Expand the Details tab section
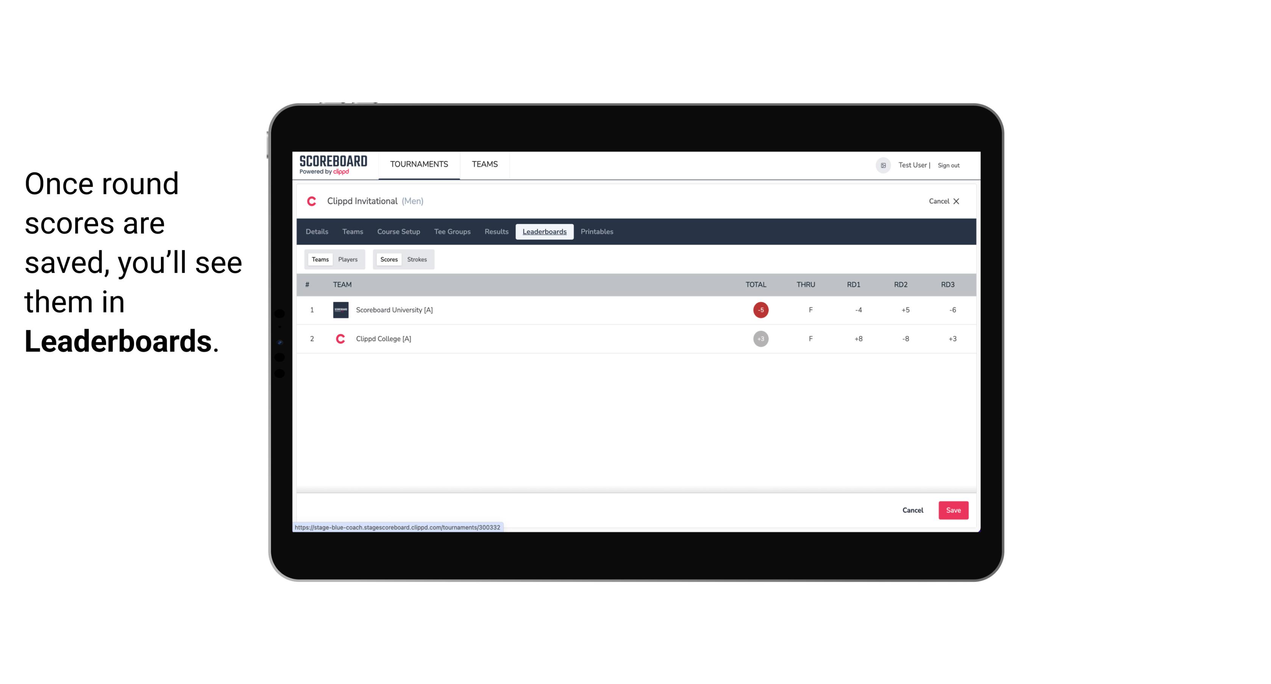1271x684 pixels. coord(317,232)
